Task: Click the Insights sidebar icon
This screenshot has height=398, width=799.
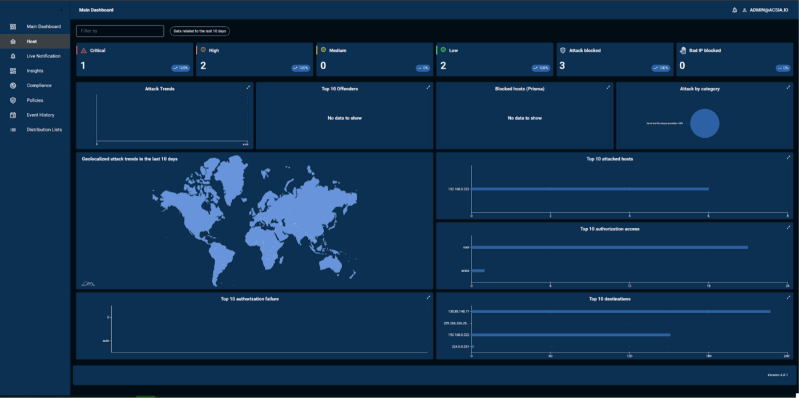Action: pyautogui.click(x=13, y=71)
